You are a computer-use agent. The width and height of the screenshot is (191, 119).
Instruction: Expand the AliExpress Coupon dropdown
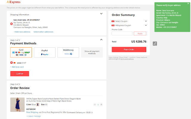point(146,26)
